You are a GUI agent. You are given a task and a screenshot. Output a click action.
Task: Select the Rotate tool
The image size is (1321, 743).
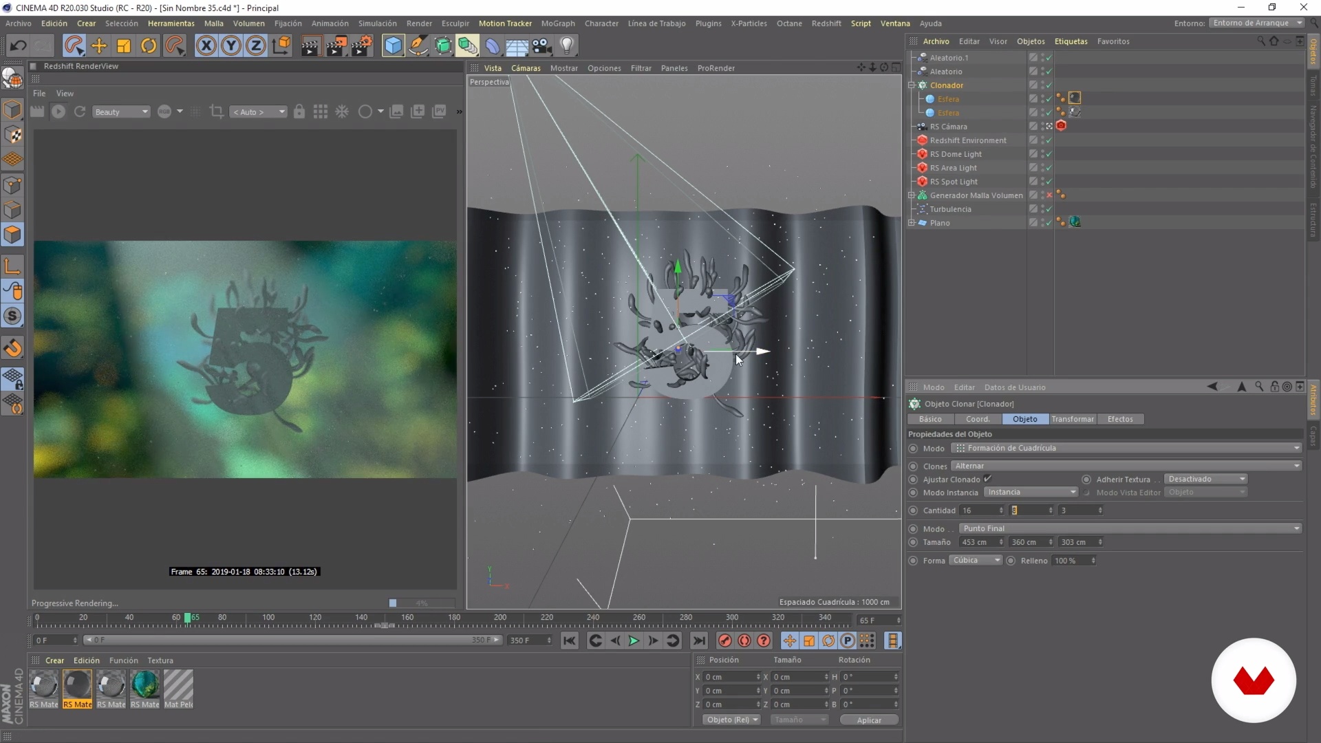tap(149, 46)
